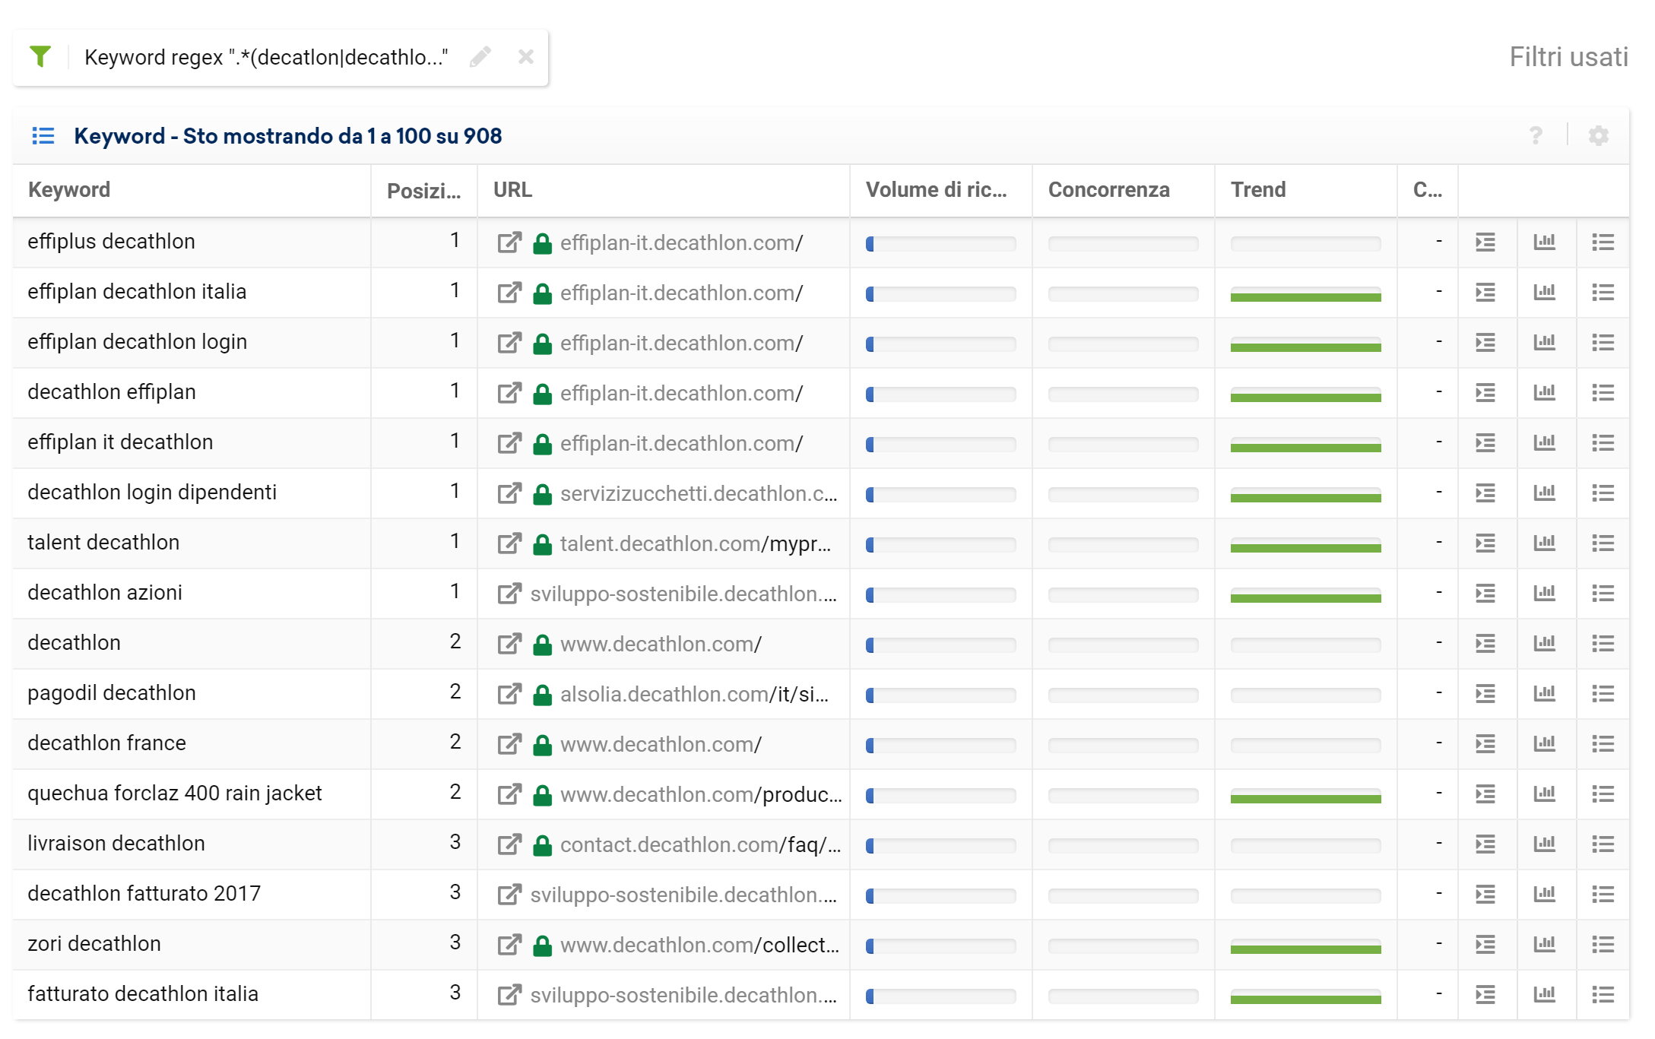This screenshot has width=1655, height=1039.
Task: Open the help question mark icon
Action: click(1536, 136)
